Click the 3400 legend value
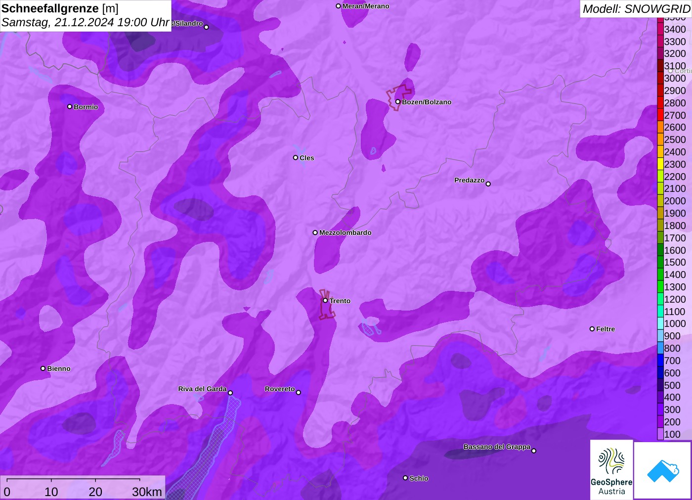Image resolution: width=692 pixels, height=500 pixels. tap(675, 29)
